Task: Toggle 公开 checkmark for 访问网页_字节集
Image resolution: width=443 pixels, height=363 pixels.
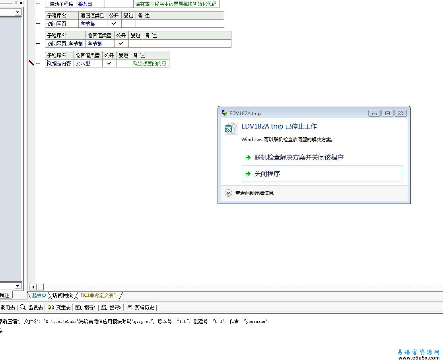Action: 121,43
